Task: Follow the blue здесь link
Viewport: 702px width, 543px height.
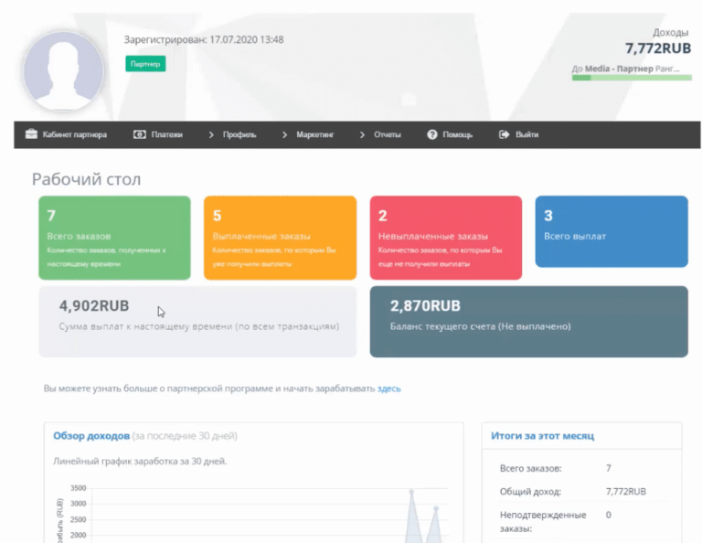Action: 388,389
